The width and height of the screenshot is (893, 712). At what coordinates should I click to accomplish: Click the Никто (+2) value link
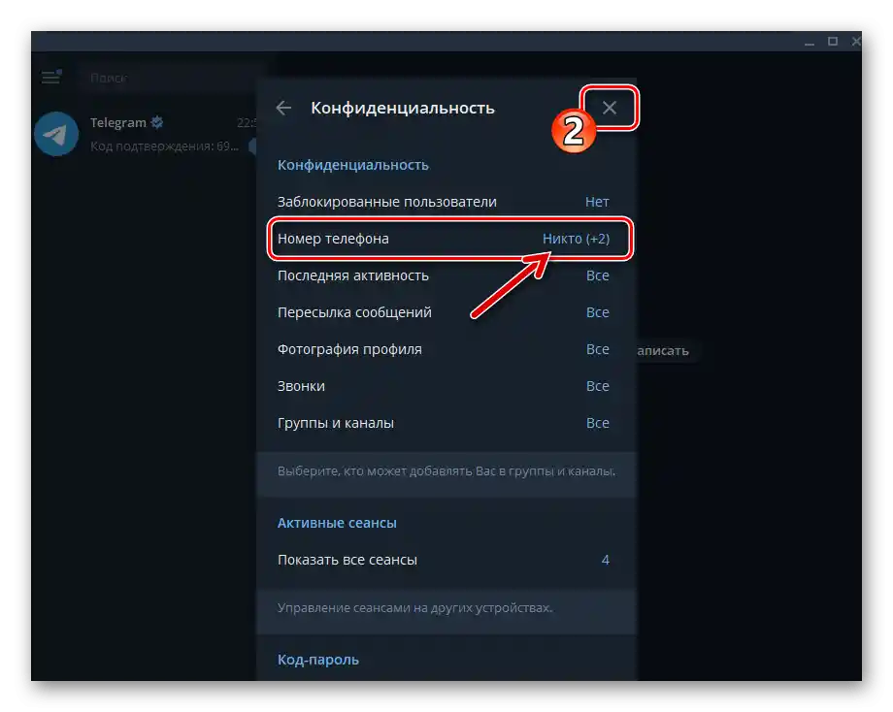click(575, 239)
